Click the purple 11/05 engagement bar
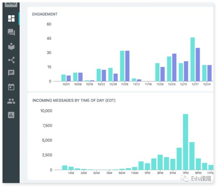Screen dimensions: 218x188 click(127, 66)
